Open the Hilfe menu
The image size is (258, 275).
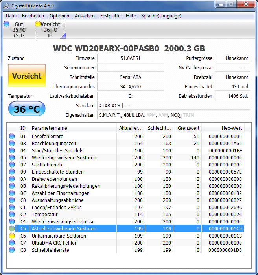pos(131,16)
